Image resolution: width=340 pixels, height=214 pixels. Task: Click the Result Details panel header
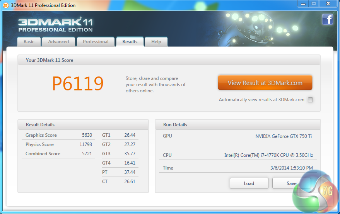83,124
